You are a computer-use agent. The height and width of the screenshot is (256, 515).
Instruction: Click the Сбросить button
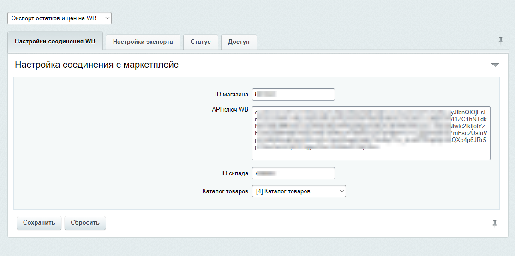(x=85, y=222)
